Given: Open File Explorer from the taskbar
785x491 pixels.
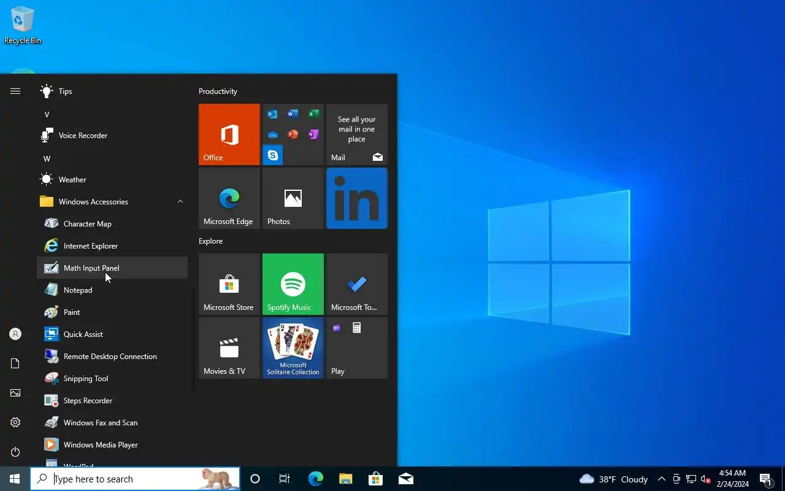Looking at the screenshot, I should click(x=345, y=479).
